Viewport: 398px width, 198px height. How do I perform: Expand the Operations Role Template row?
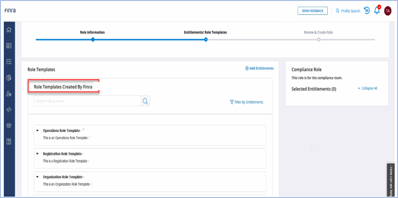tap(37, 130)
